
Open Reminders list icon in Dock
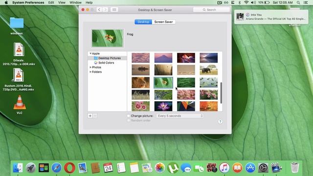click(x=121, y=168)
